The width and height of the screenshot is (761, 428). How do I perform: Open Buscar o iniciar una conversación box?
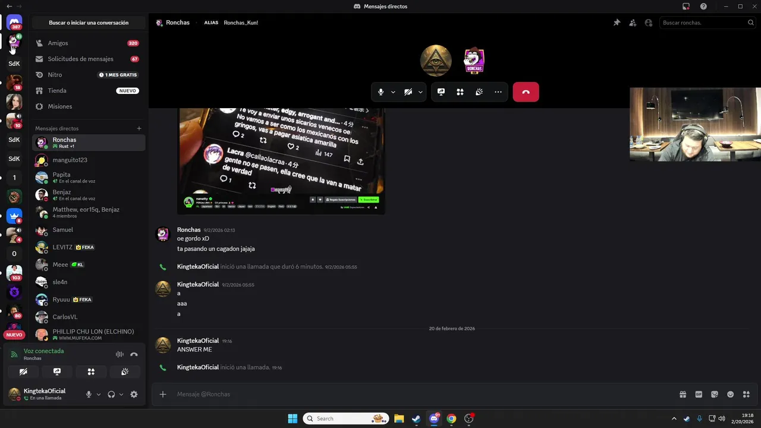click(89, 23)
